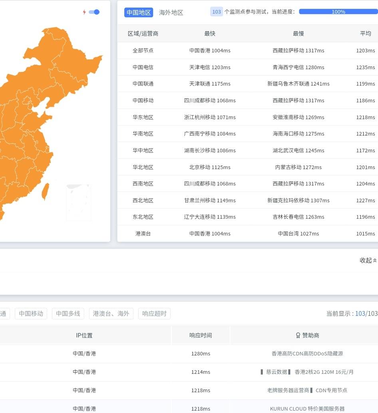Click the South China Sea inset map
The width and height of the screenshot is (378, 413).
79,202
